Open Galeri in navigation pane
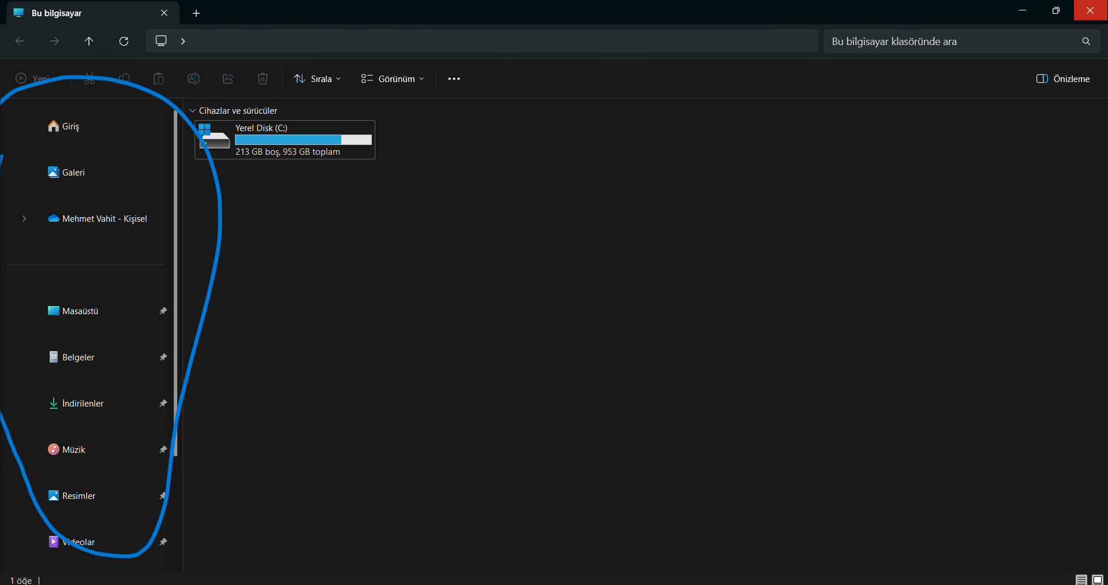Screen dimensions: 1108x585 [66, 172]
